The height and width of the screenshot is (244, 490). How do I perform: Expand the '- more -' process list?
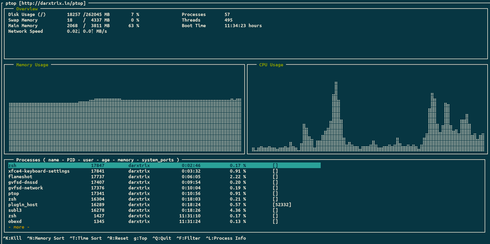click(19, 227)
